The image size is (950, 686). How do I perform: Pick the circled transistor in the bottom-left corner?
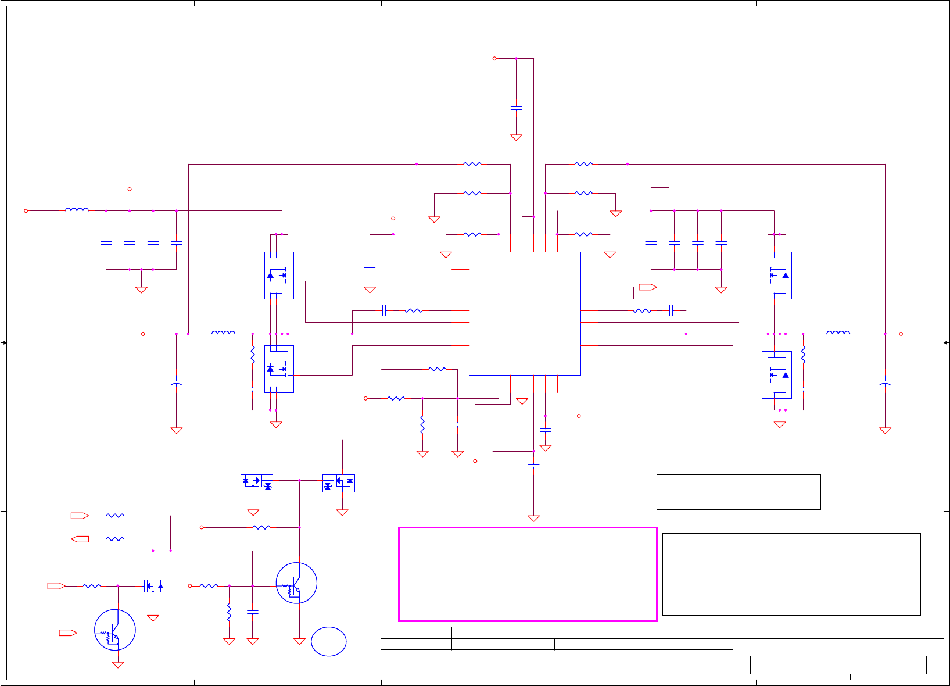(115, 630)
